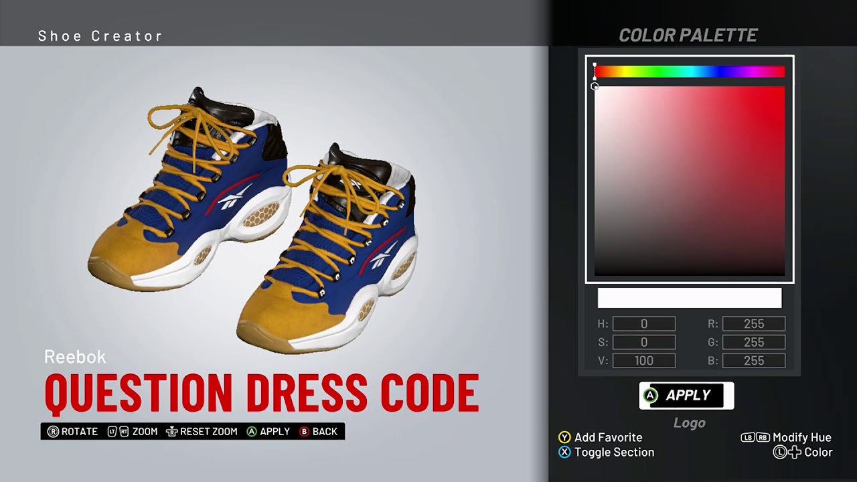Click the Reset Zoom stick icon
The height and width of the screenshot is (482, 857).
(x=171, y=432)
